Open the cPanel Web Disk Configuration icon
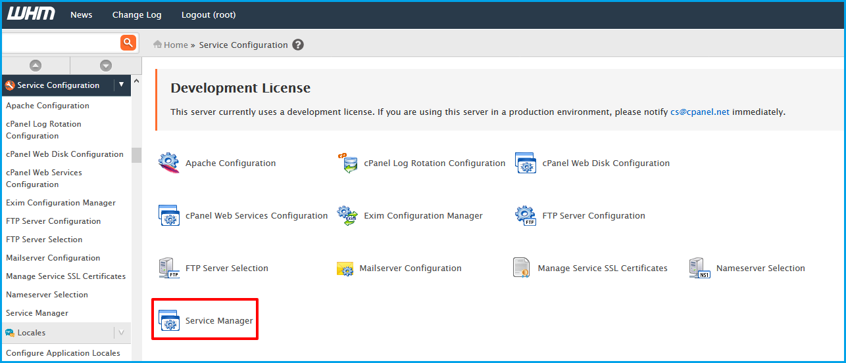Viewport: 846px width, 363px height. [x=526, y=163]
